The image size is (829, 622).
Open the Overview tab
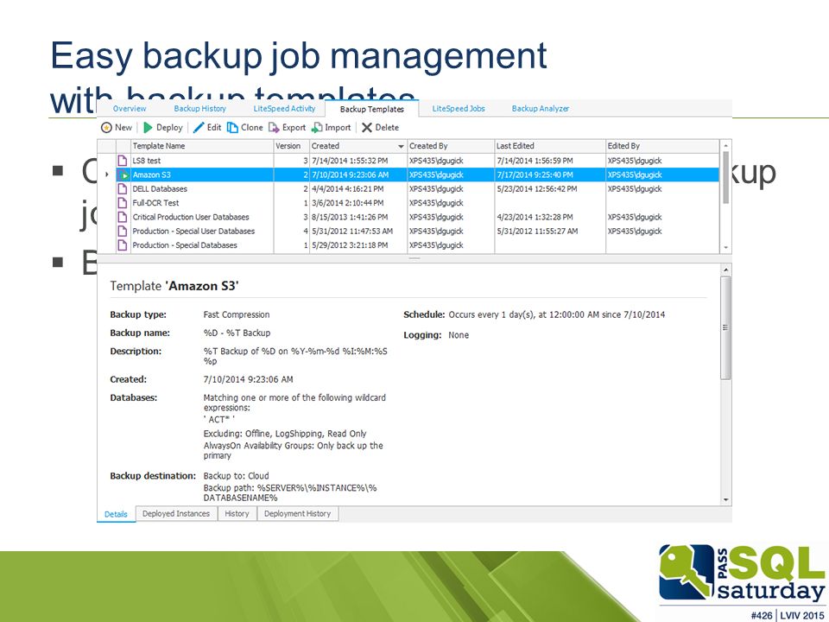130,109
